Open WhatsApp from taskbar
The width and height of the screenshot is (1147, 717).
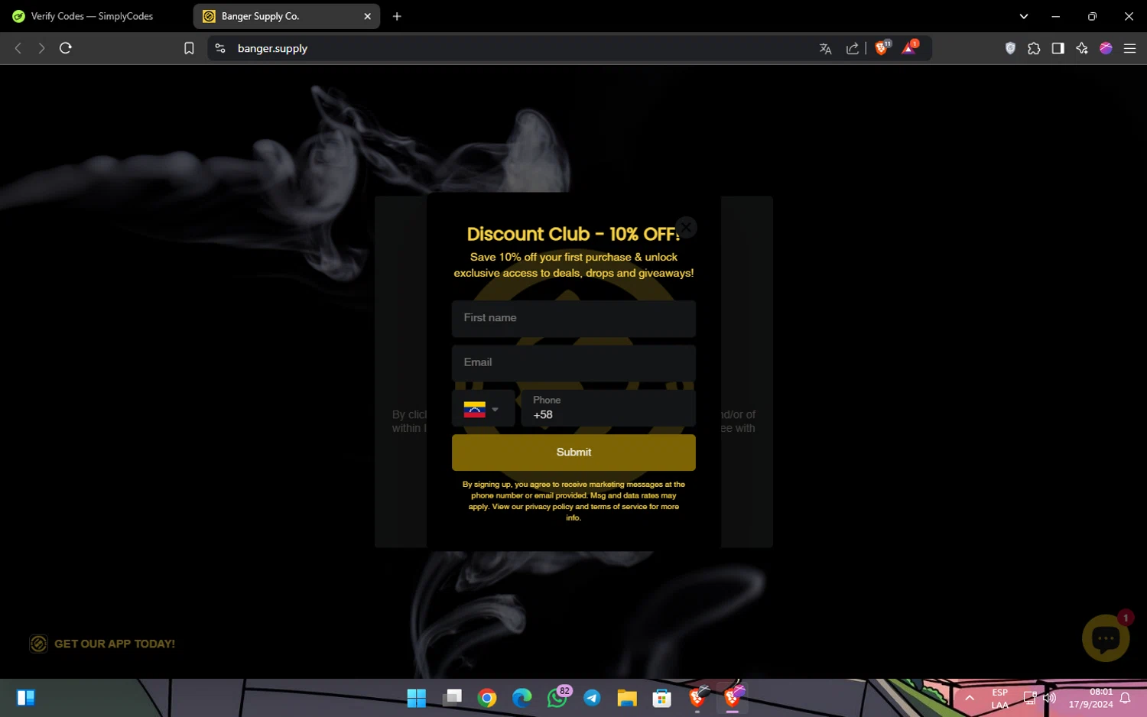click(x=557, y=698)
